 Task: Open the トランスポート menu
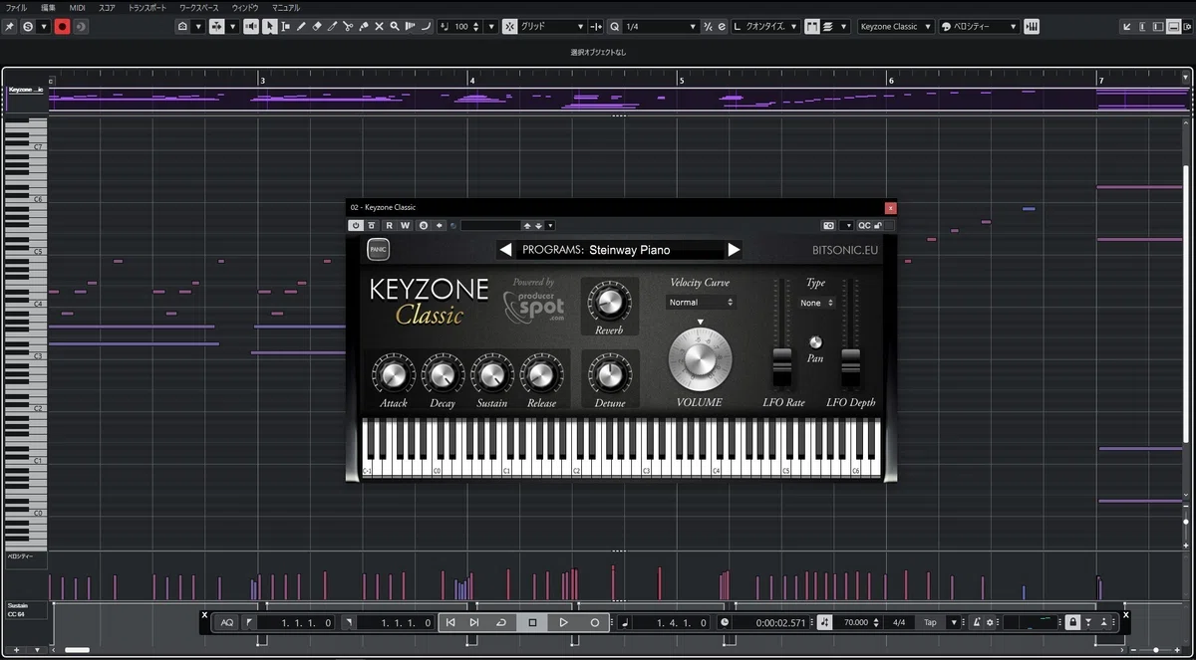[x=149, y=7]
